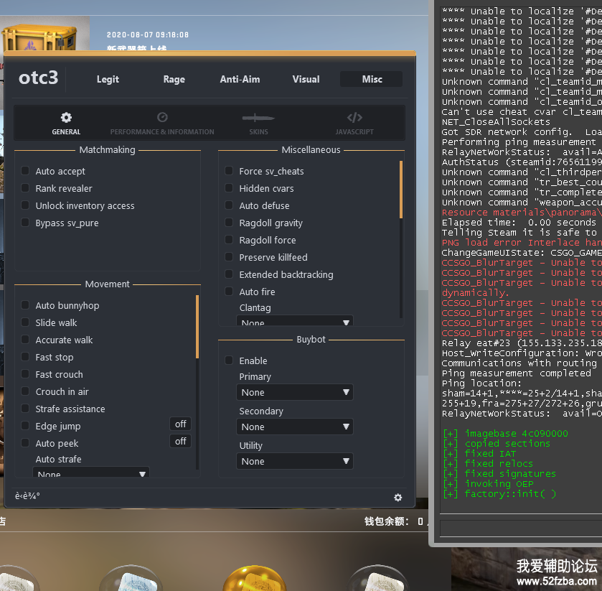This screenshot has height=591, width=602.
Task: Enable the Buybot checkbox
Action: coord(229,360)
